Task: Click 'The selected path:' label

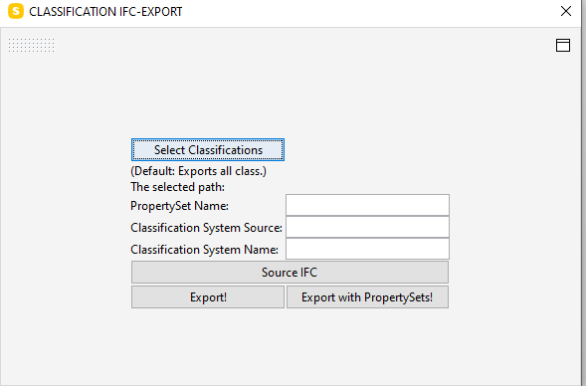Action: pyautogui.click(x=177, y=187)
